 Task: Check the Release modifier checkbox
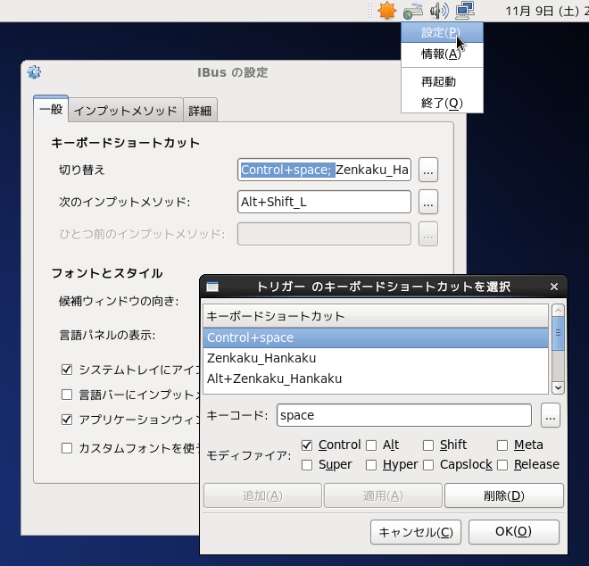502,465
